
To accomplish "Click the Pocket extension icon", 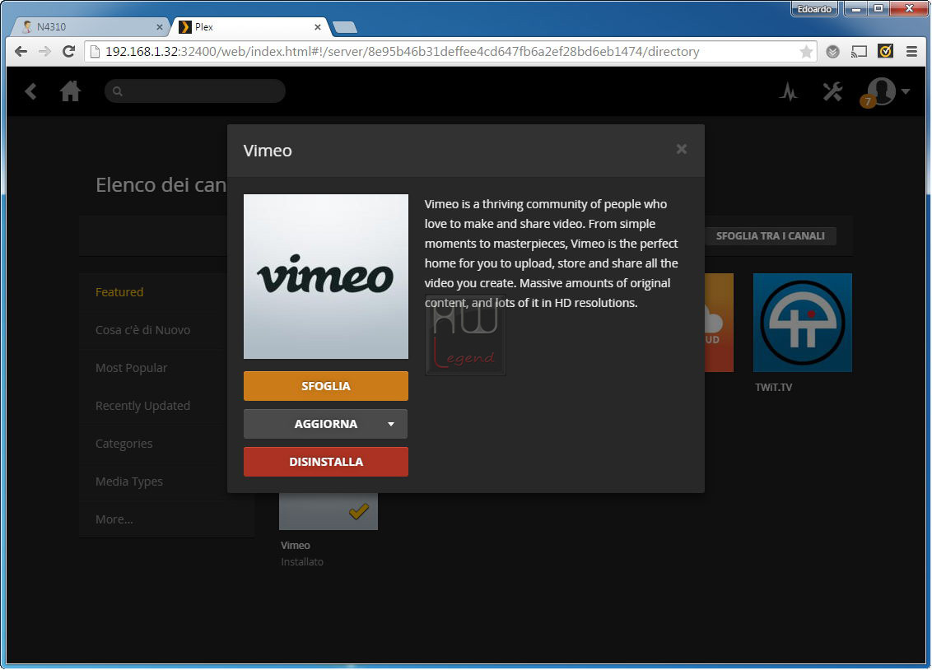I will (832, 52).
